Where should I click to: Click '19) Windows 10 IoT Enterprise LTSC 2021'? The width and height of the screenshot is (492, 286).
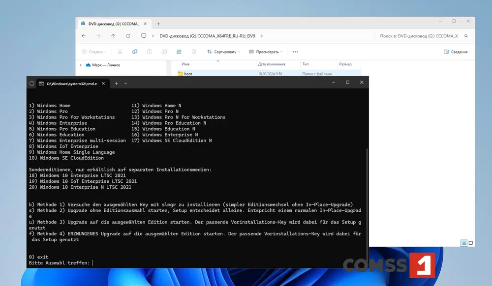pos(83,181)
